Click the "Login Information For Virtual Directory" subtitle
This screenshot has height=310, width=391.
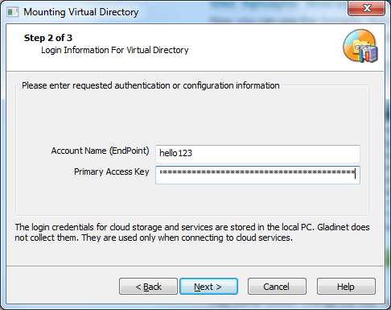point(115,50)
